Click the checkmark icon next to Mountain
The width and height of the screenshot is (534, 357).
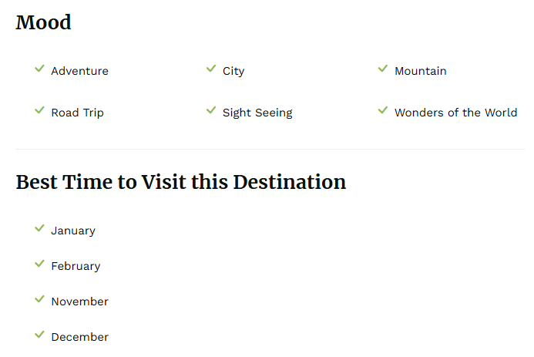coord(383,69)
